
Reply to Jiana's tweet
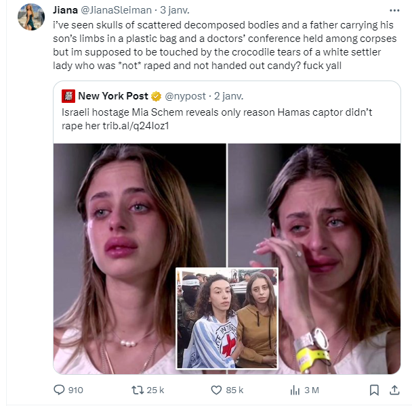[x=60, y=390]
